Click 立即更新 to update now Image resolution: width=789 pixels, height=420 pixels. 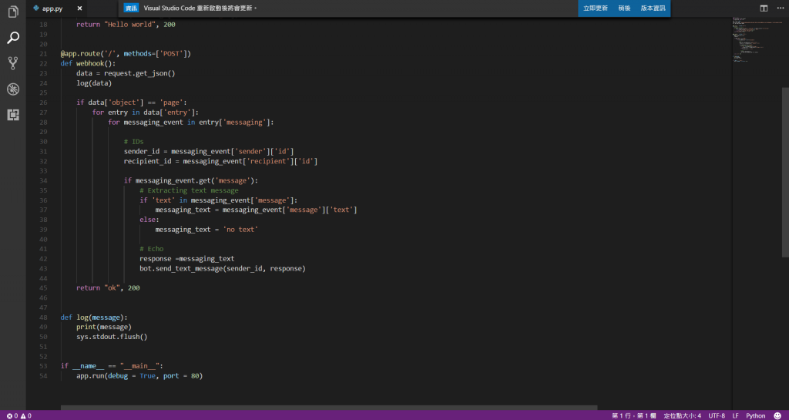[x=596, y=8]
